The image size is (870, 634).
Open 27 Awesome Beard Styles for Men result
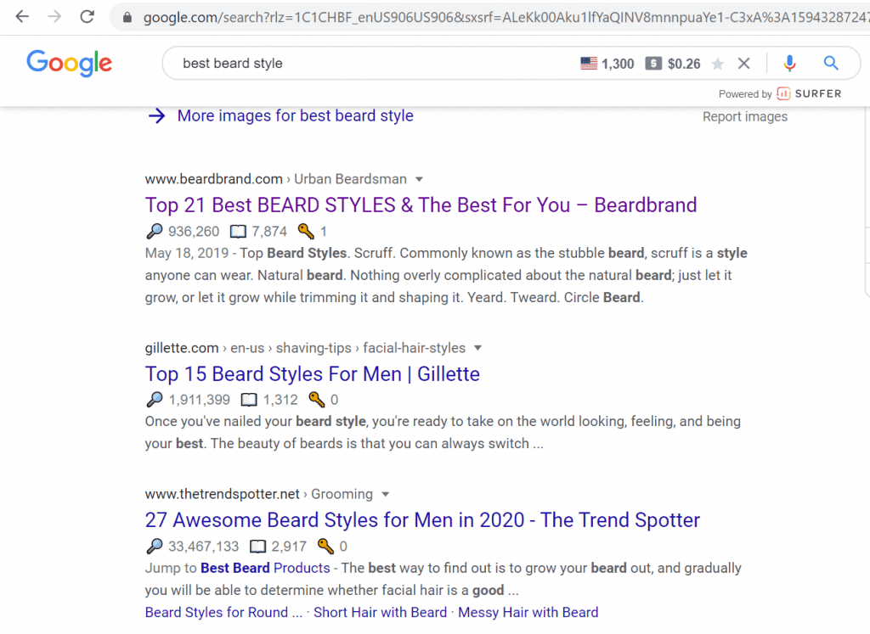[422, 519]
